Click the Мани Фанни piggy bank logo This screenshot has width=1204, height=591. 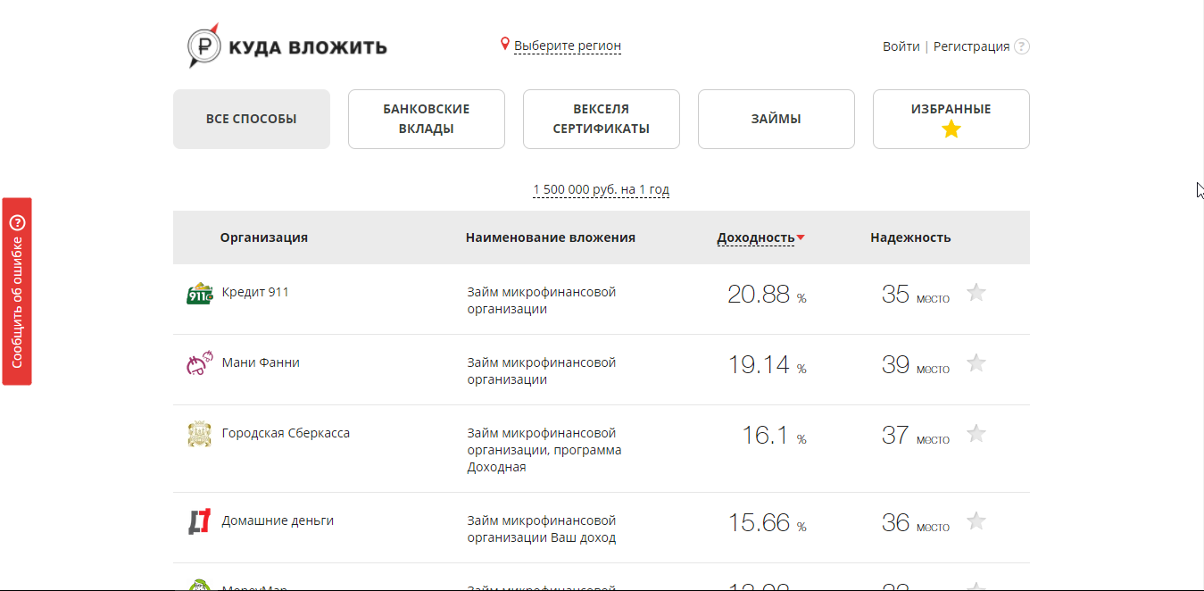tap(198, 363)
